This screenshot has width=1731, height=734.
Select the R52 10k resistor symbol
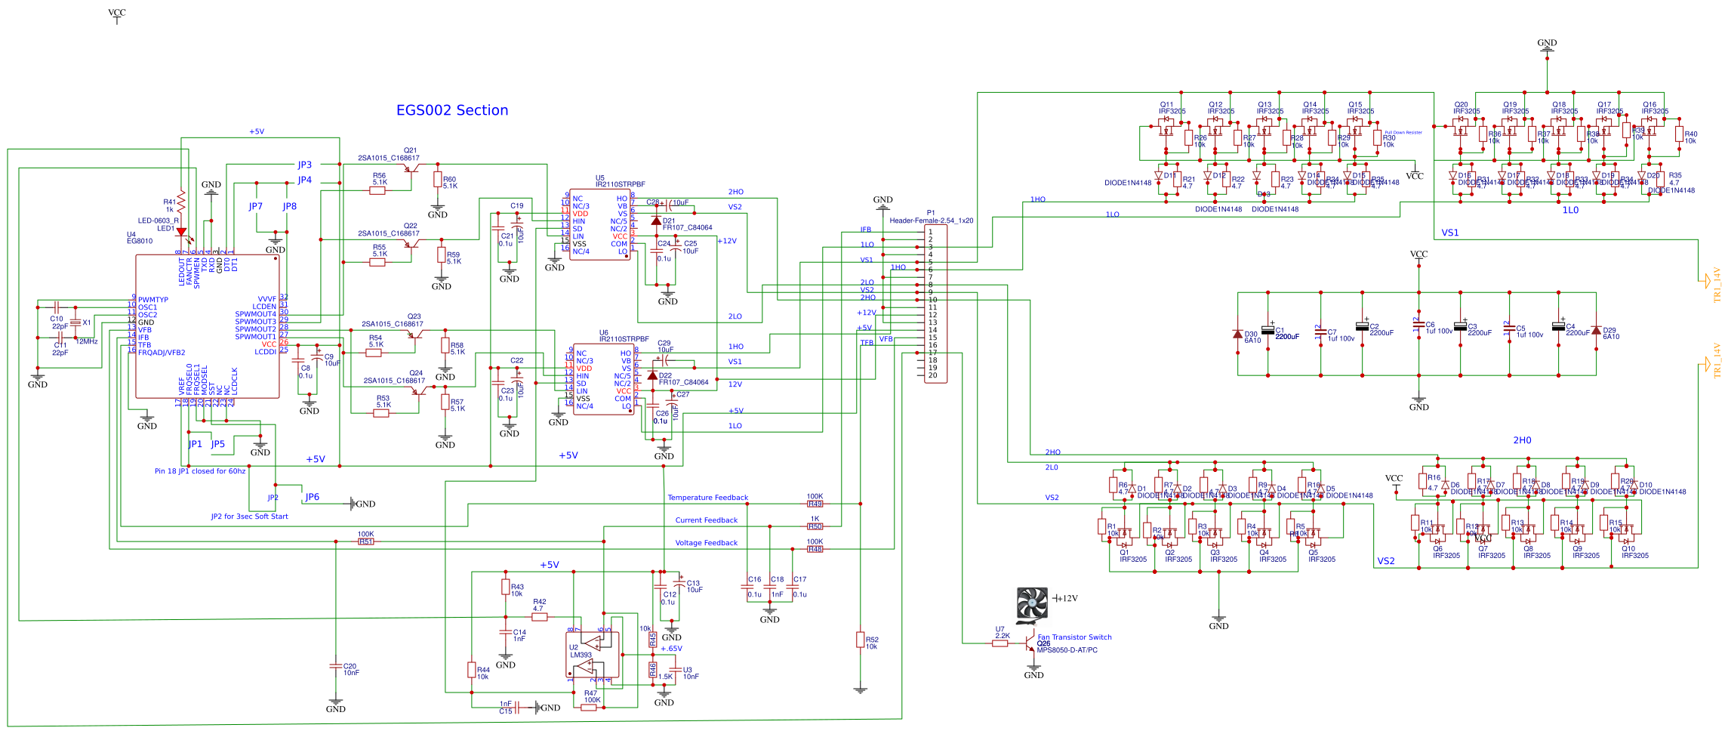click(860, 640)
